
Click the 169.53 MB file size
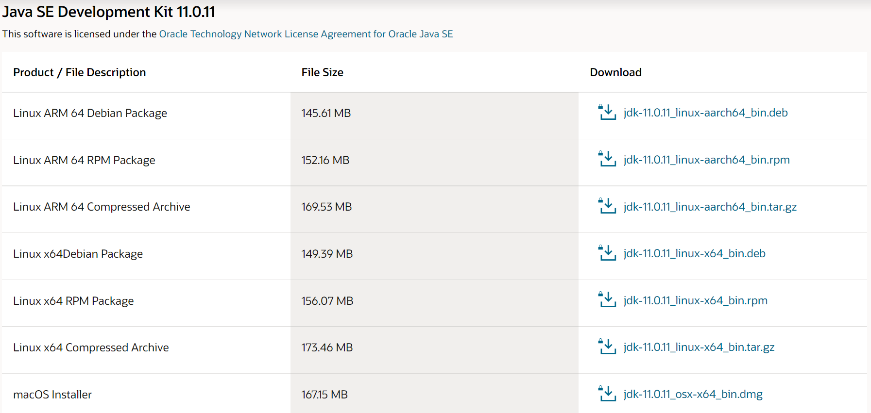click(x=326, y=207)
